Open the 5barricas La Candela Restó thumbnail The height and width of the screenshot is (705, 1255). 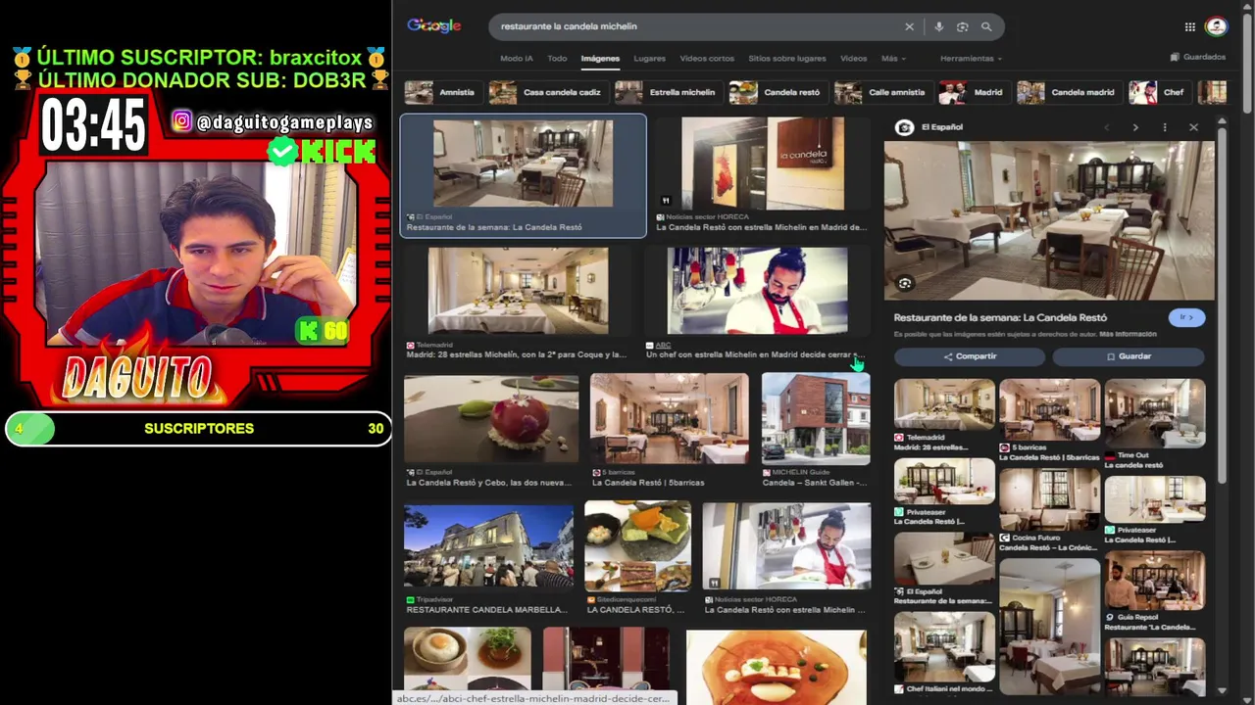(x=670, y=418)
